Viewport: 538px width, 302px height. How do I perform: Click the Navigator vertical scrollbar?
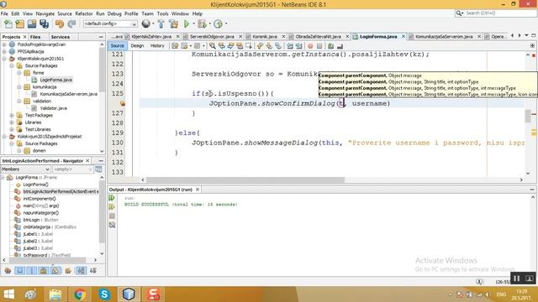[x=102, y=212]
